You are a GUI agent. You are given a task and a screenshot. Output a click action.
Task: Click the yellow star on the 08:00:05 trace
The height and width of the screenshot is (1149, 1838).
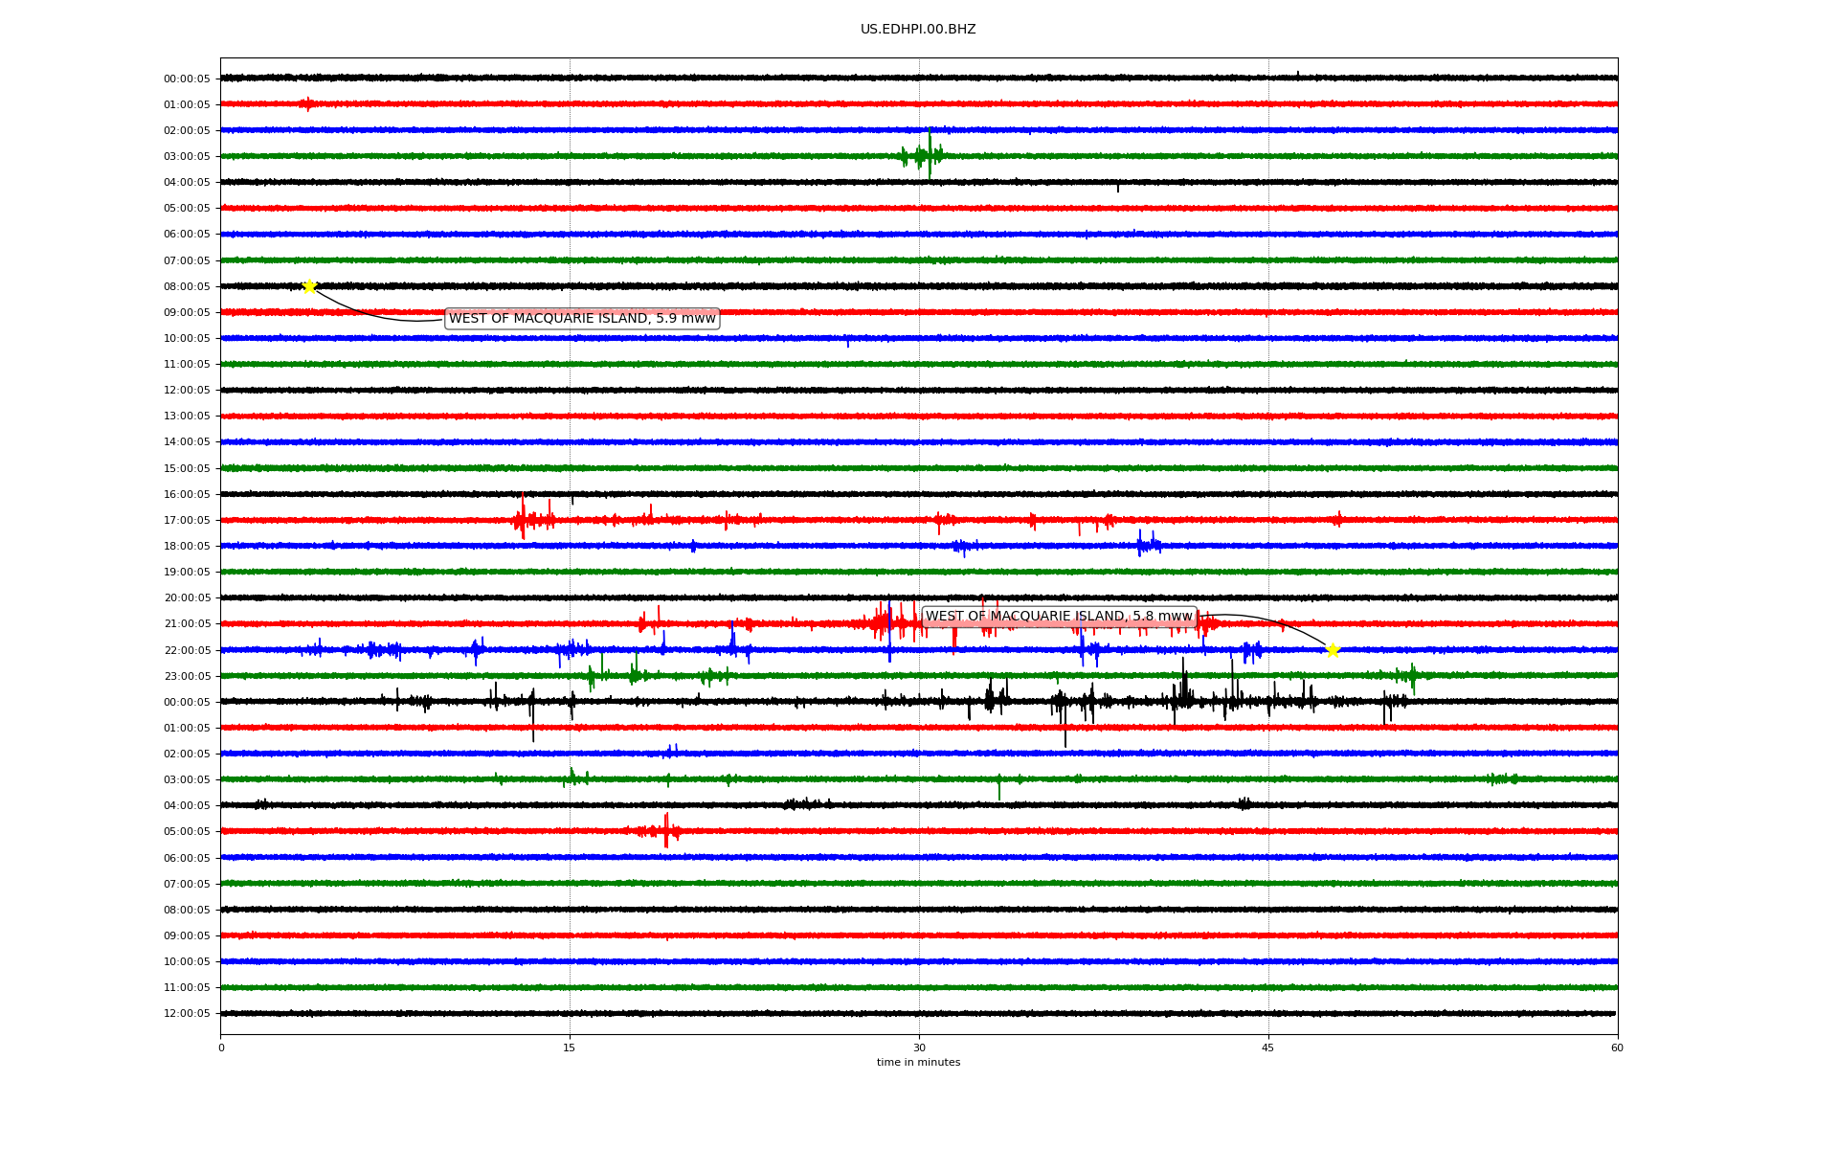click(309, 286)
